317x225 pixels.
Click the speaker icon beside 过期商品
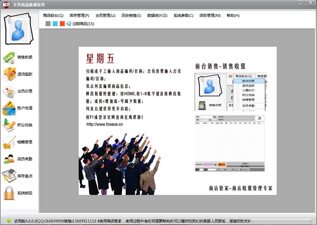pyautogui.click(x=69, y=24)
